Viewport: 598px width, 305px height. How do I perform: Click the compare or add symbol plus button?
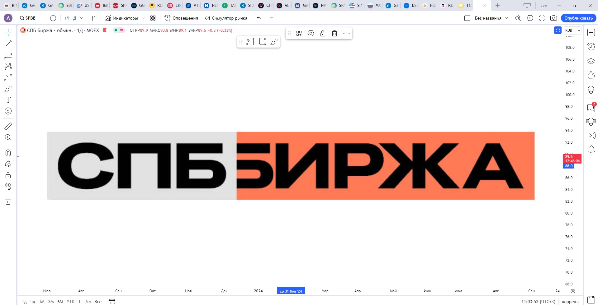(x=53, y=18)
